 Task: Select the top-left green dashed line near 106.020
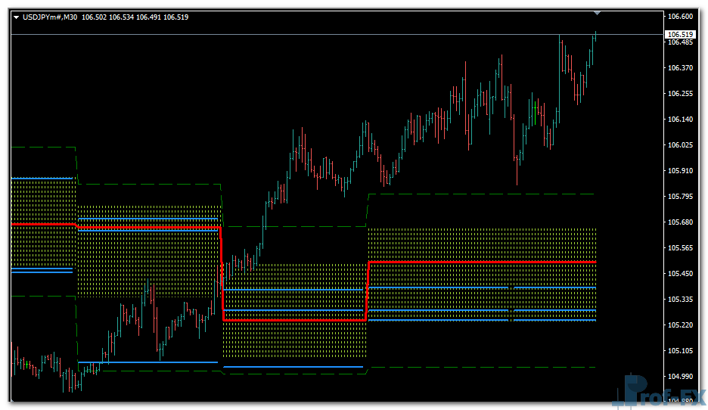43,147
